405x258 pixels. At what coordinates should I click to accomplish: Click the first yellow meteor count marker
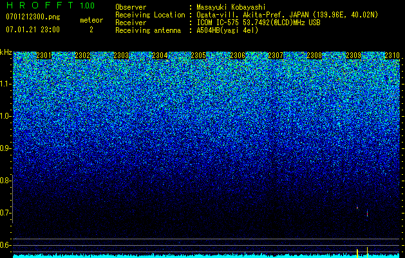[x=357, y=253]
